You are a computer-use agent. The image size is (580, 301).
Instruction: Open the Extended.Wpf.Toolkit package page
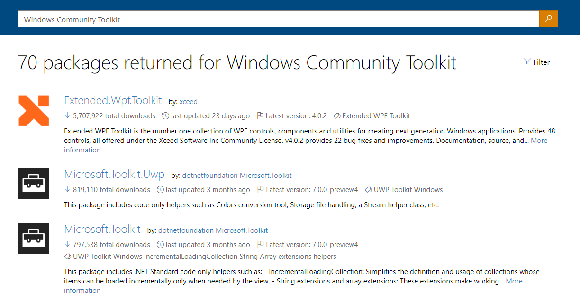pyautogui.click(x=113, y=100)
